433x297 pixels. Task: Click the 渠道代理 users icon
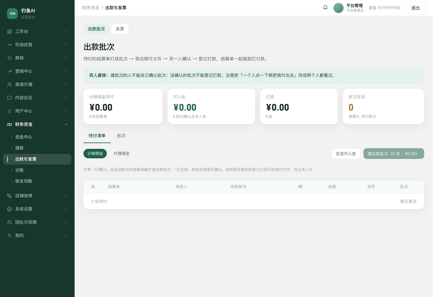click(x=9, y=85)
